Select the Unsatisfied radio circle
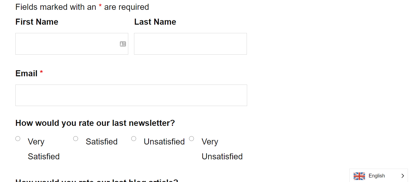 pos(134,139)
